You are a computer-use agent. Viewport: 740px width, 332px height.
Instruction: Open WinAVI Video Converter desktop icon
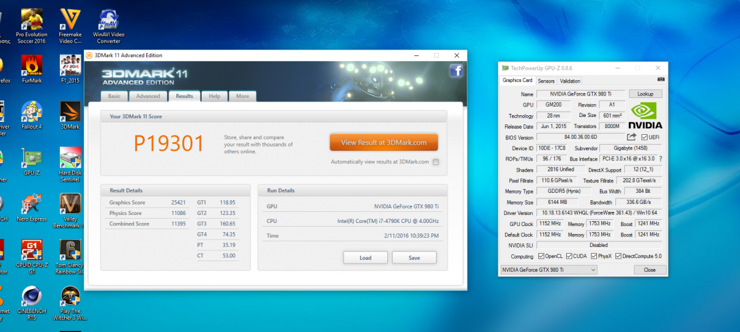[109, 26]
